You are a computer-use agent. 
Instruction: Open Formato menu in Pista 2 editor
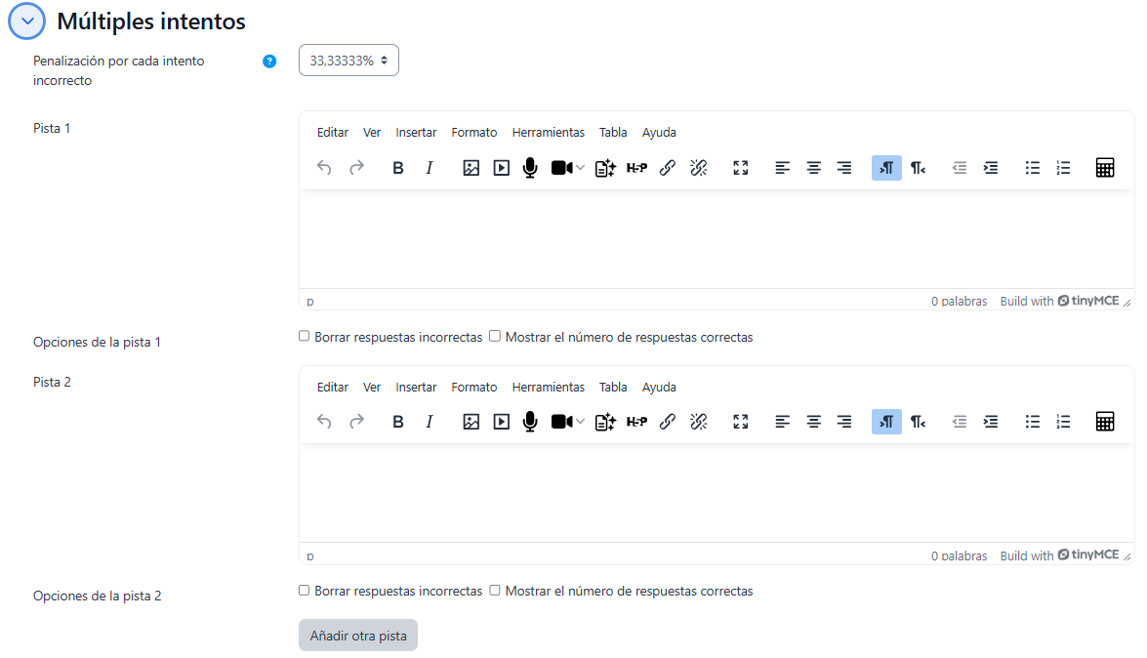click(x=473, y=388)
